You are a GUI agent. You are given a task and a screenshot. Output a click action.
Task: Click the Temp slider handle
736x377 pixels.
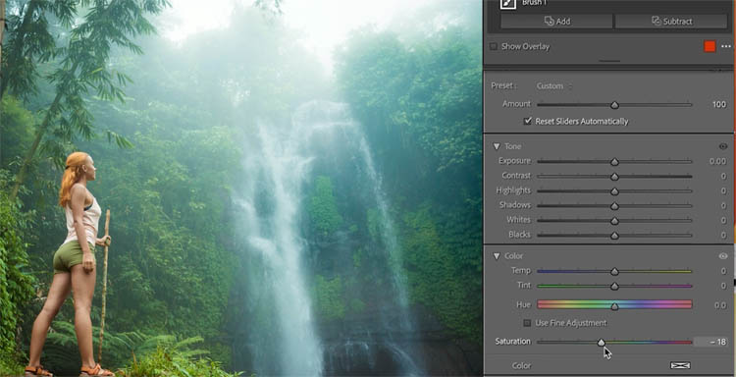coord(614,271)
